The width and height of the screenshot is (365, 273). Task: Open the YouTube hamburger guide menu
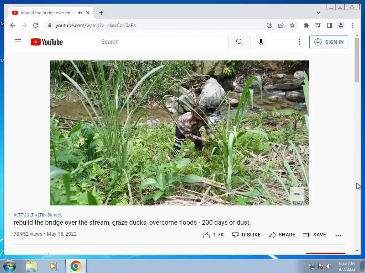(18, 42)
